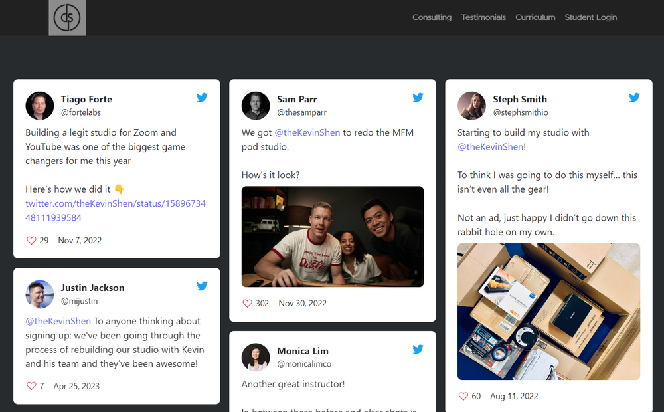Image resolution: width=664 pixels, height=412 pixels.
Task: Open the twitter.com/theKevinShen status link
Action: (116, 211)
